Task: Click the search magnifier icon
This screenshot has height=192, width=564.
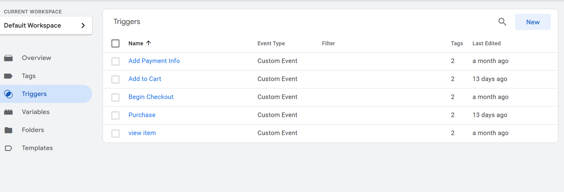Action: click(502, 22)
